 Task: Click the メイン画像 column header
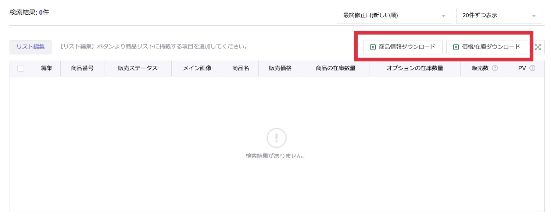tap(197, 68)
